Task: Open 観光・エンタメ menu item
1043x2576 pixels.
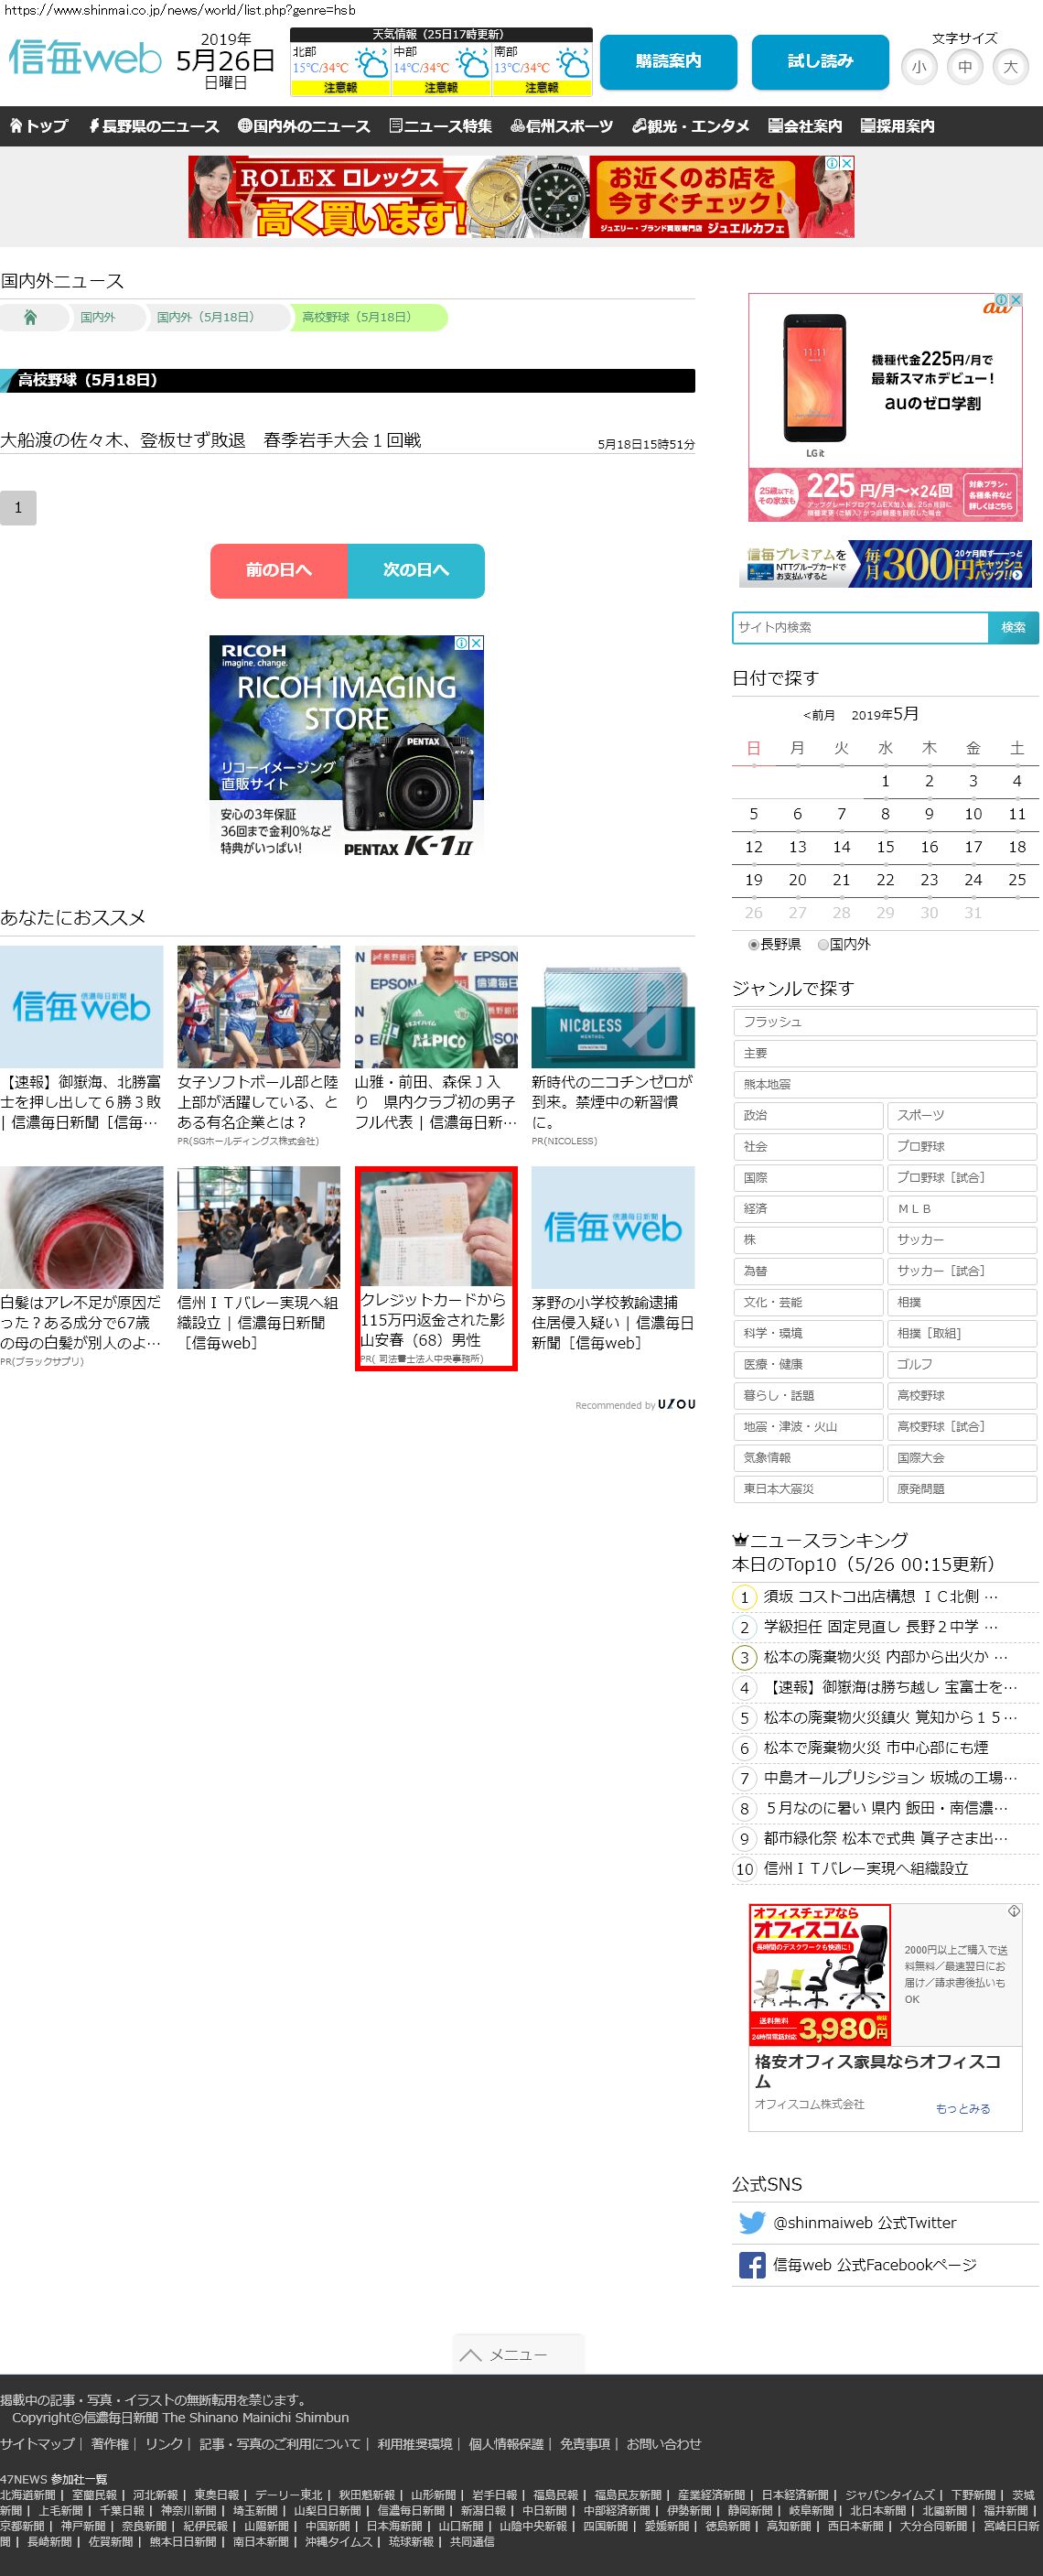Action: click(x=691, y=126)
